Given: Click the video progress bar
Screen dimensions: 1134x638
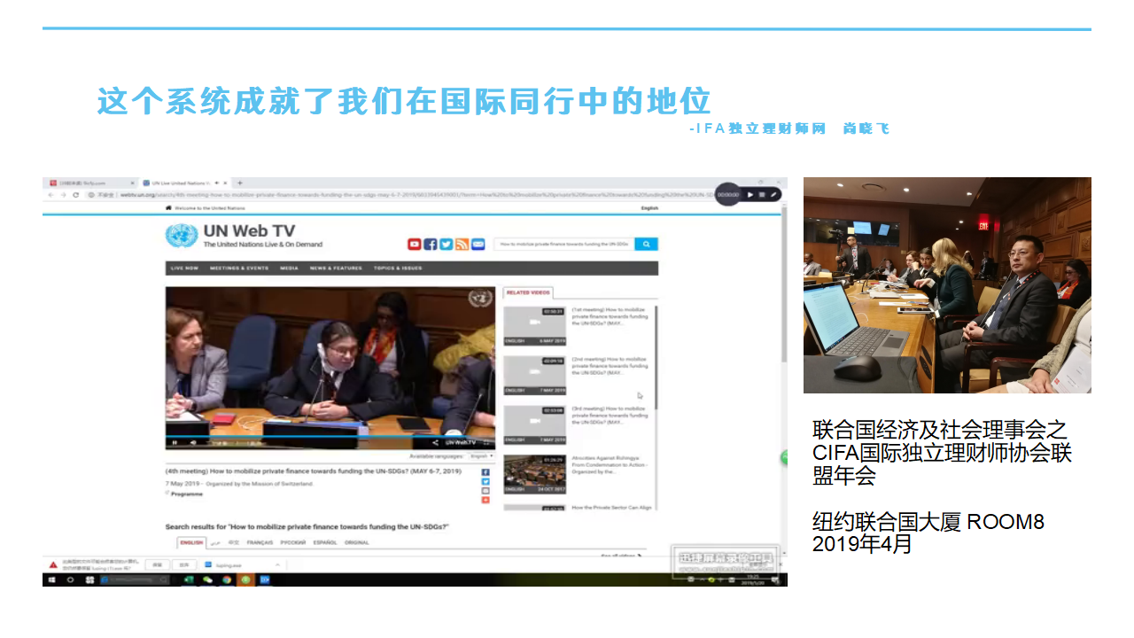Looking at the screenshot, I should pos(330,436).
